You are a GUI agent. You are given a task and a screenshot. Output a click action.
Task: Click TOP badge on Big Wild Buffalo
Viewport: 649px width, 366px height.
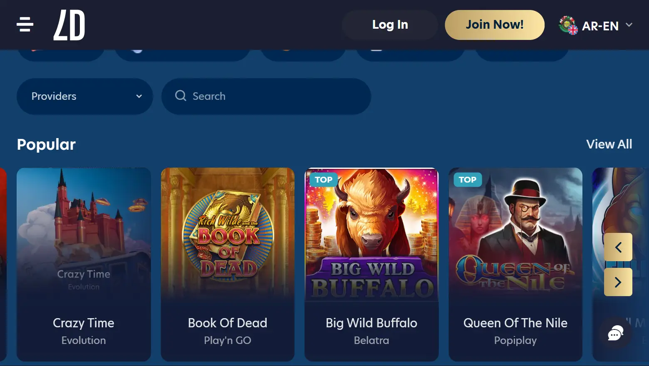[x=324, y=180]
